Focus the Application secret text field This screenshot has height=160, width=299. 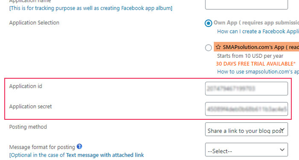[x=246, y=109]
